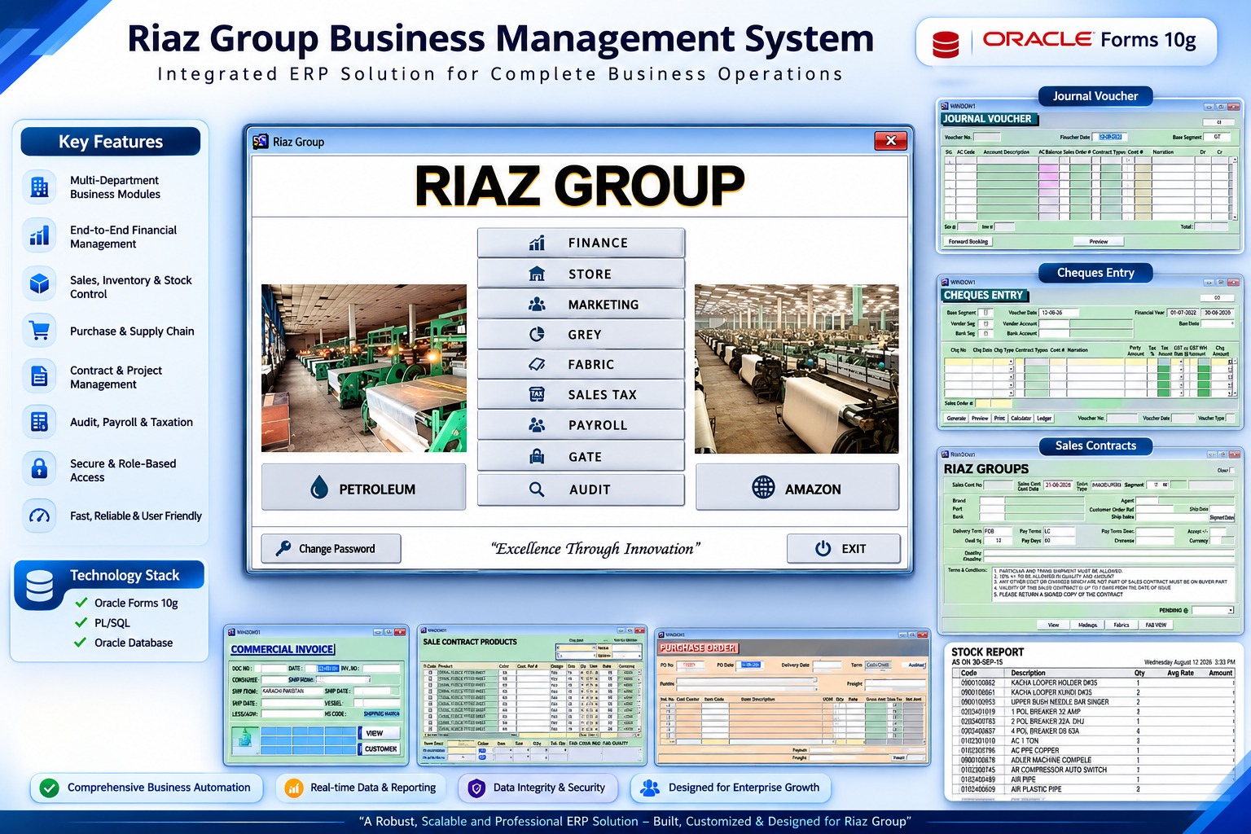Click the AMAZON button
The height and width of the screenshot is (834, 1251).
point(797,487)
